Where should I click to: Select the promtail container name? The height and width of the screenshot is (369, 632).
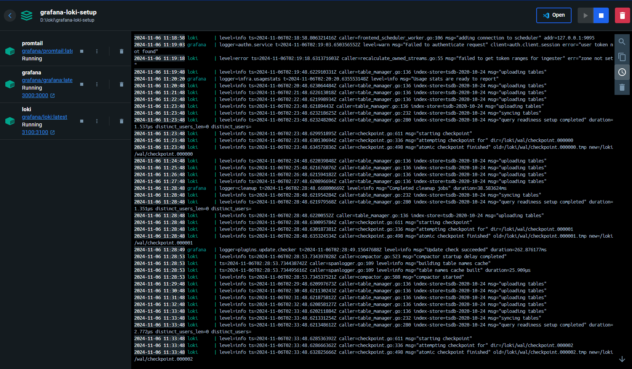pos(32,43)
